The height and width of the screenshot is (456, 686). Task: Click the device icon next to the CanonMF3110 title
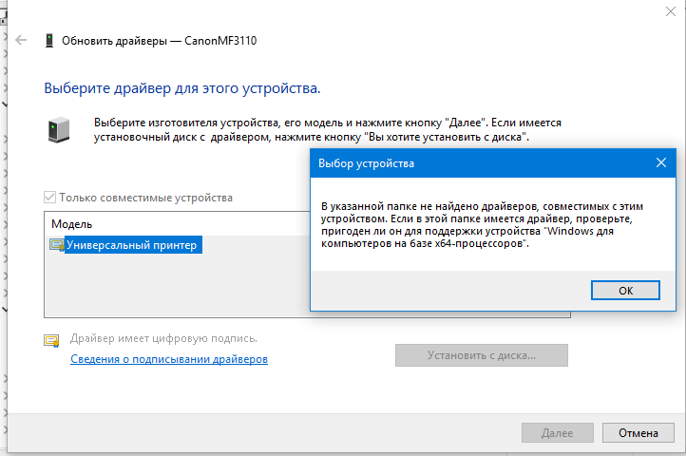click(x=49, y=41)
